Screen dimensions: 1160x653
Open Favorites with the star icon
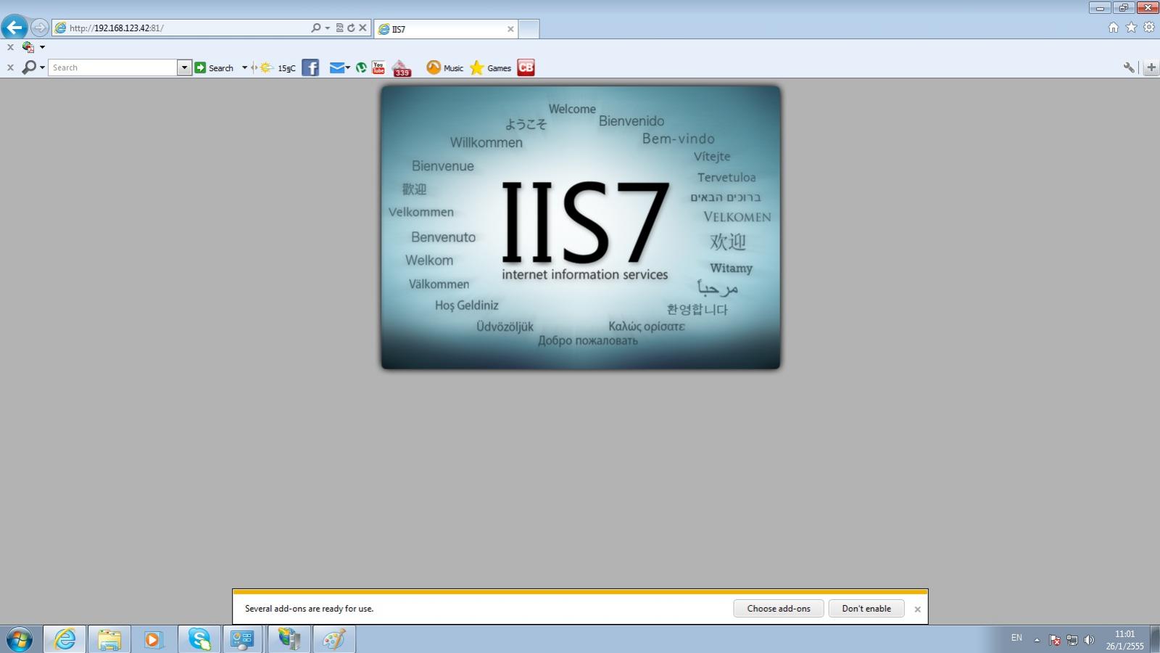point(1131,28)
